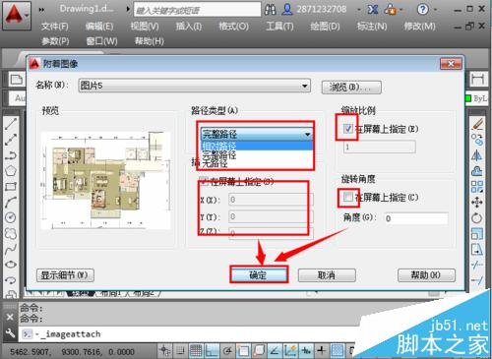Click the Help question mark icon
492x359 pixels.
(x=423, y=9)
